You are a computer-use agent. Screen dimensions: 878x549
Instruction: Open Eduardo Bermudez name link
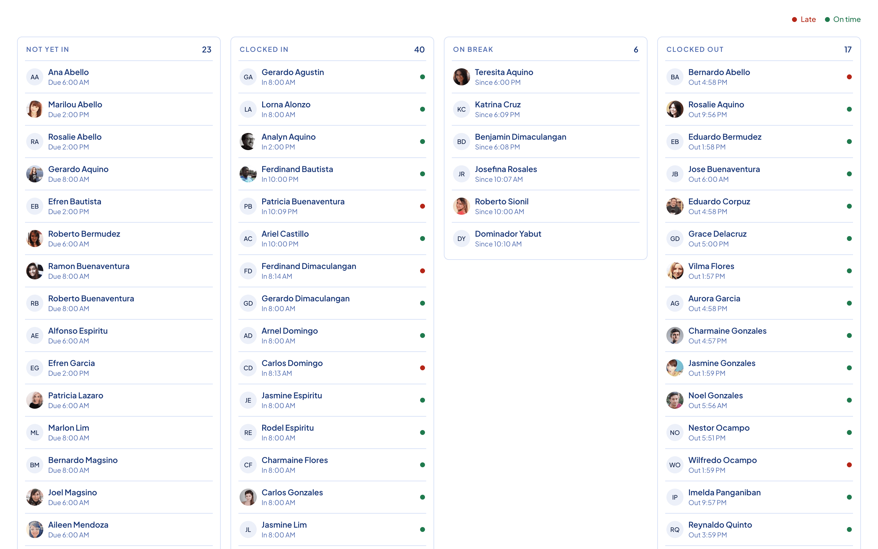point(725,137)
